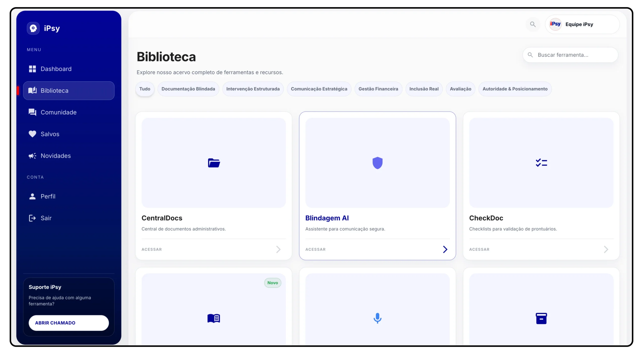Click the microphone tool card icon
The width and height of the screenshot is (643, 354).
(377, 318)
